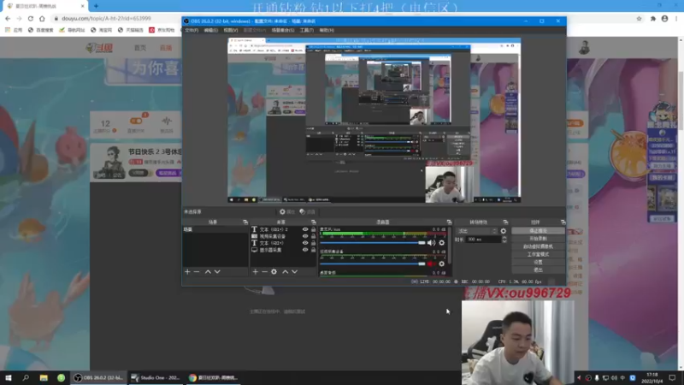
Task: Adjust transition duration stepper arrows
Action: [x=504, y=240]
